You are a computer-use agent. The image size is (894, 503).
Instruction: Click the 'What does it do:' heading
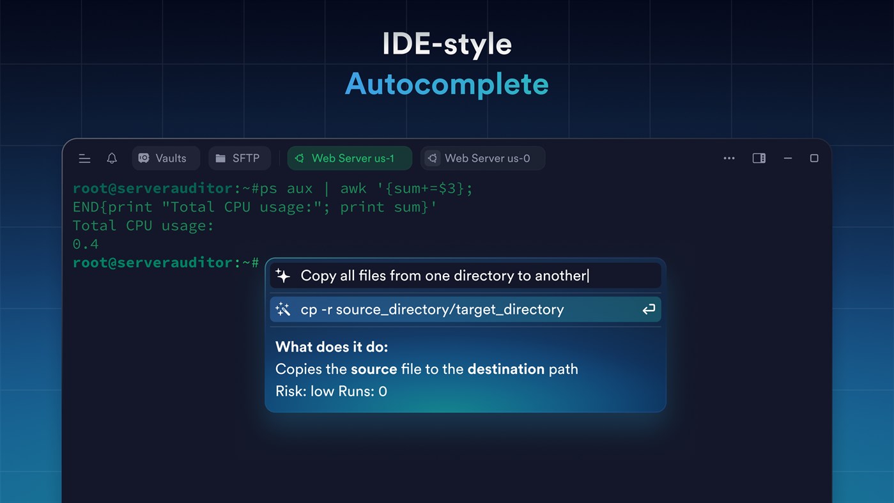[x=332, y=347]
